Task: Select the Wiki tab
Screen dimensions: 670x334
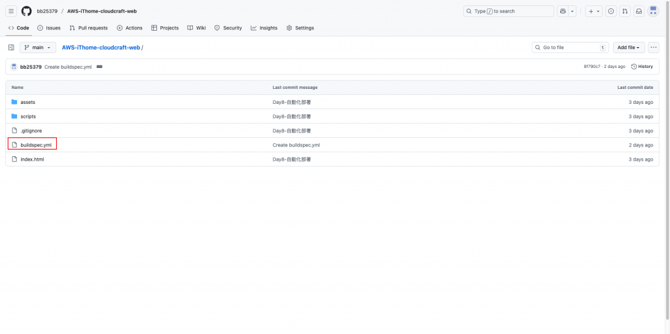Action: [196, 27]
